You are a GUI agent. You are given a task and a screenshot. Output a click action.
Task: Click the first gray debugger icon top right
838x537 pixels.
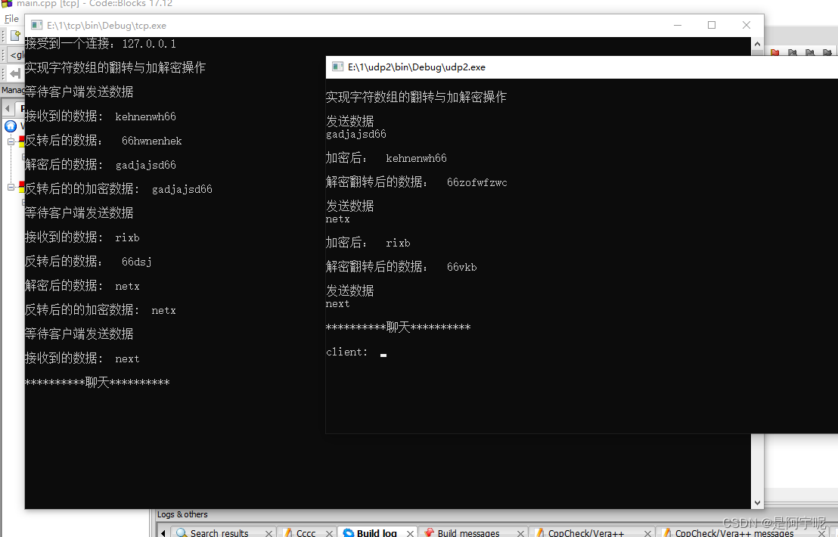793,52
